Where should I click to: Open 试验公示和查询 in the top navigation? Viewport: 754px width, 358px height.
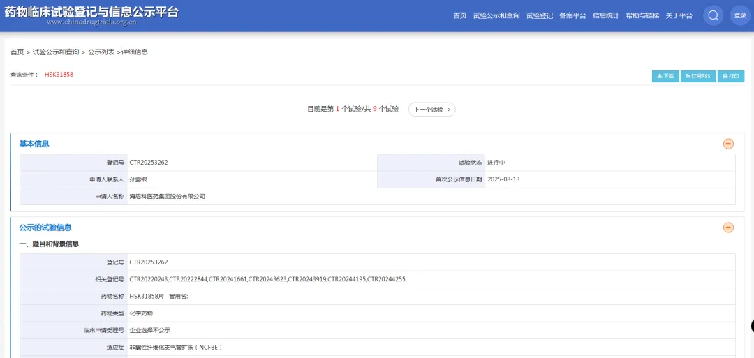[x=496, y=15]
